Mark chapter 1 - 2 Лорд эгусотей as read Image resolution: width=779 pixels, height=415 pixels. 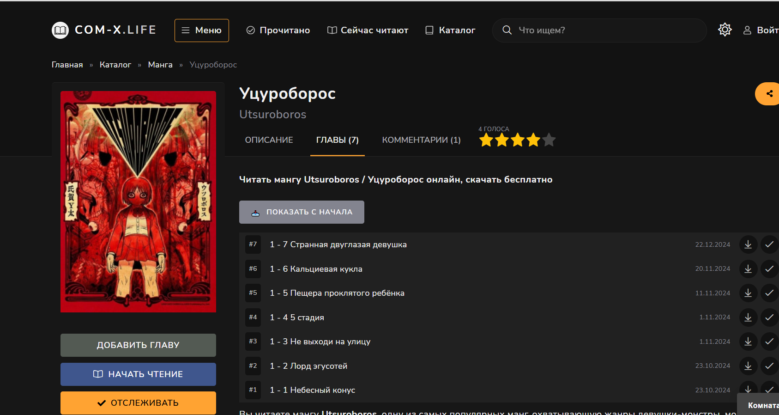[x=769, y=366]
